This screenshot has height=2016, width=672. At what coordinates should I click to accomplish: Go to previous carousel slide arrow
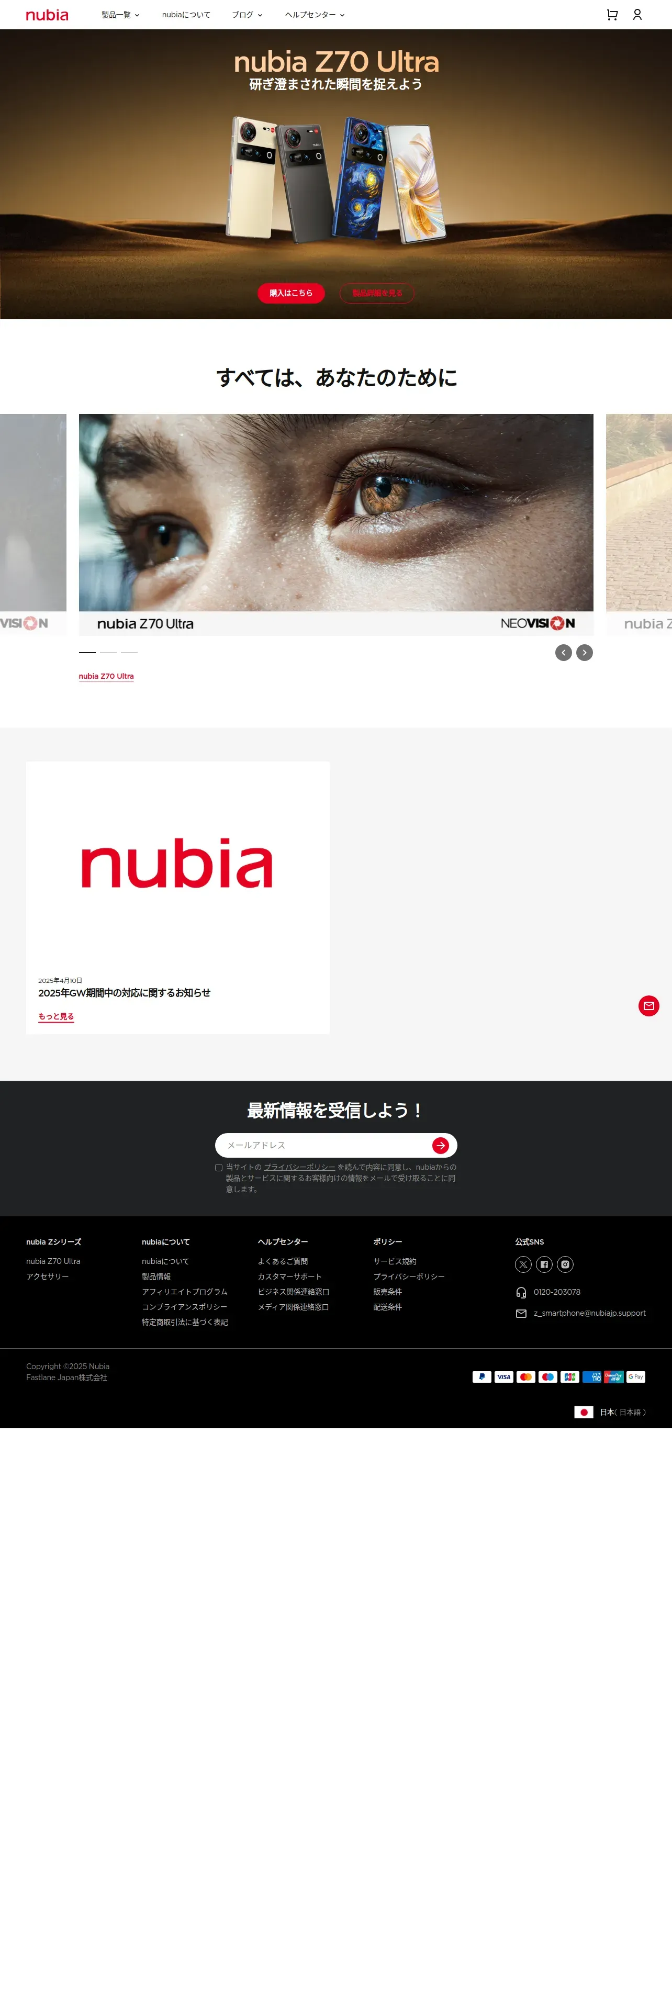point(563,653)
